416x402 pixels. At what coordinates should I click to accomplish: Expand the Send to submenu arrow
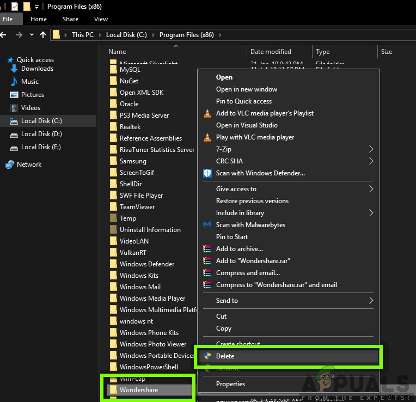pyautogui.click(x=371, y=301)
